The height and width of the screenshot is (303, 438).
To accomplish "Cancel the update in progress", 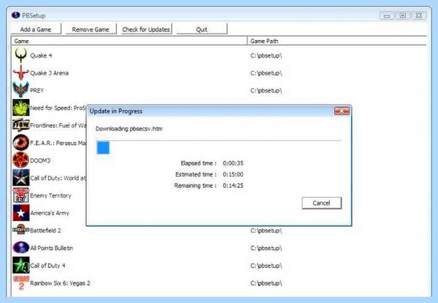I will [x=321, y=203].
